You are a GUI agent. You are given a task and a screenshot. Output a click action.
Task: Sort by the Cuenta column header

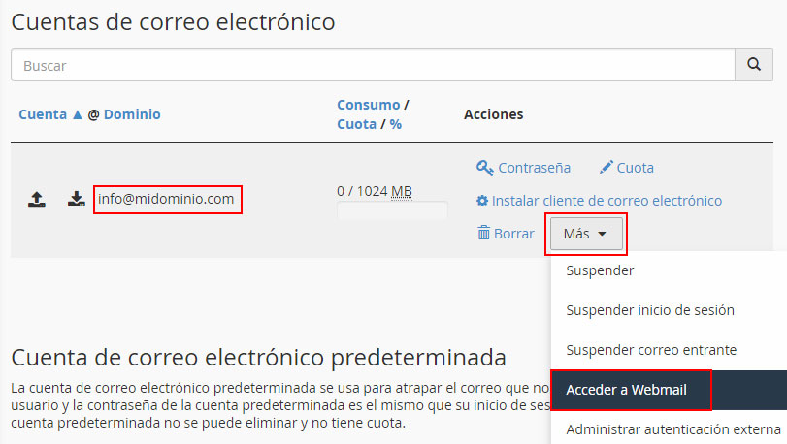[x=44, y=114]
